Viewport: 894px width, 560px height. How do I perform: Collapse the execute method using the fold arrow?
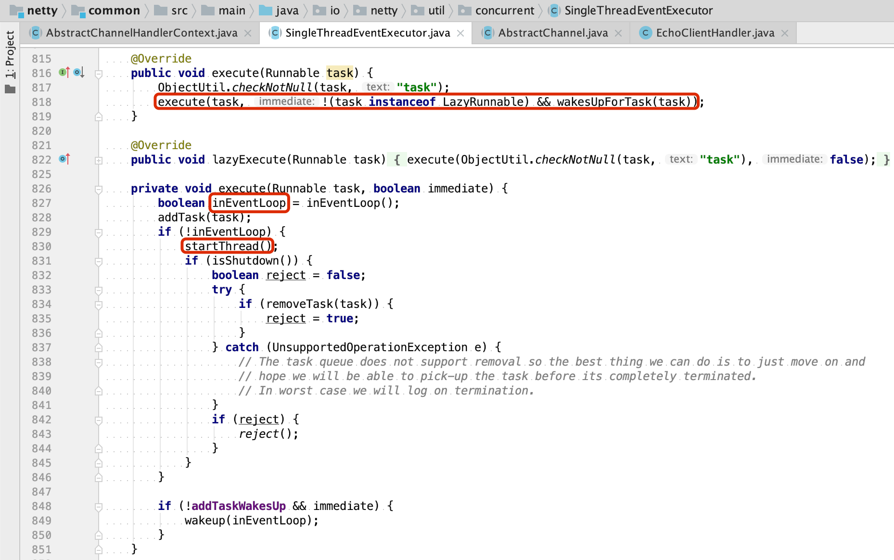pos(99,74)
